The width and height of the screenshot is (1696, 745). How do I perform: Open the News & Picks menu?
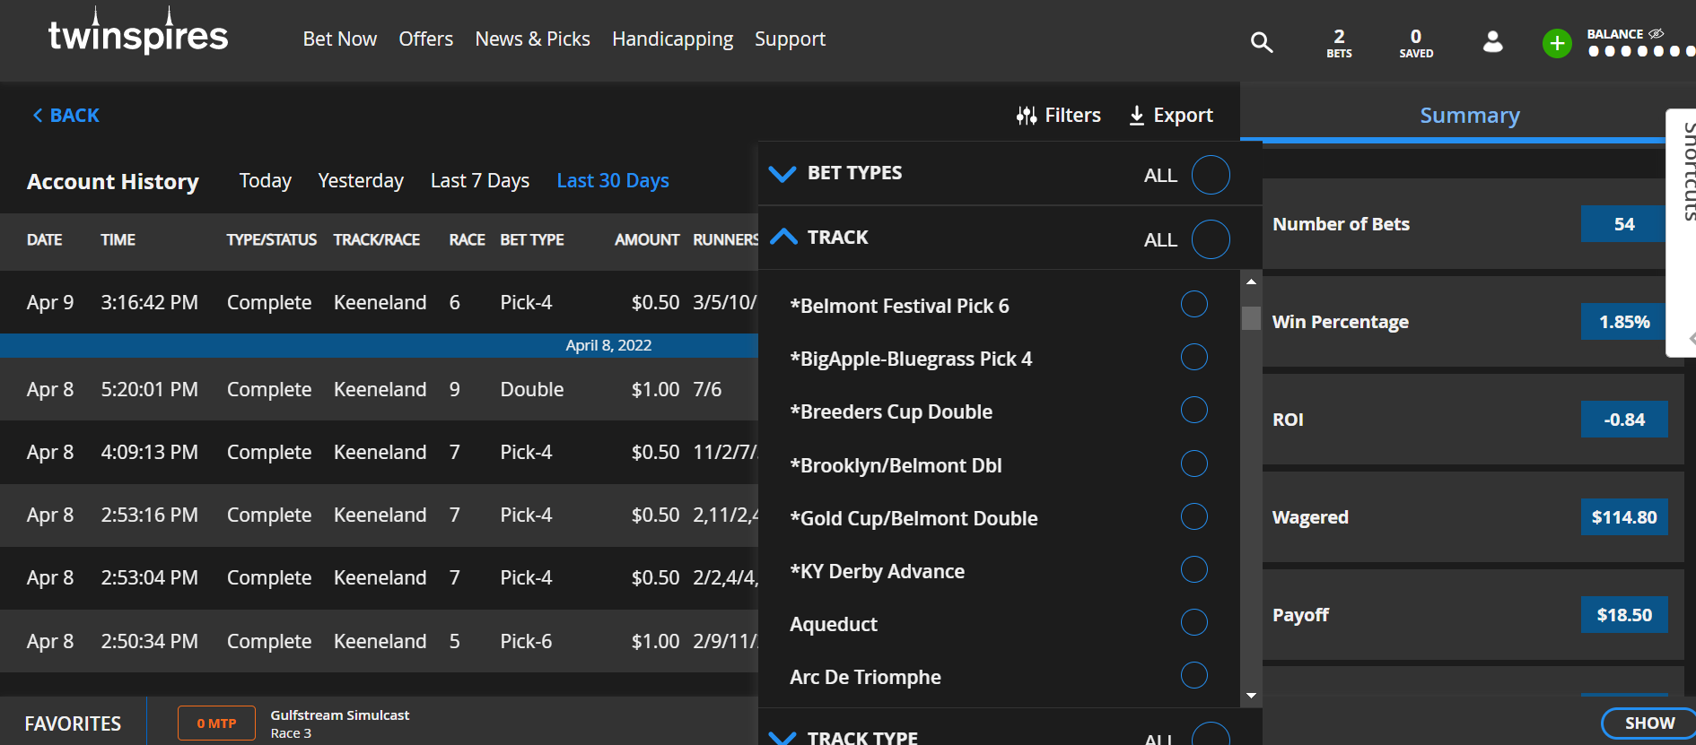(x=532, y=39)
